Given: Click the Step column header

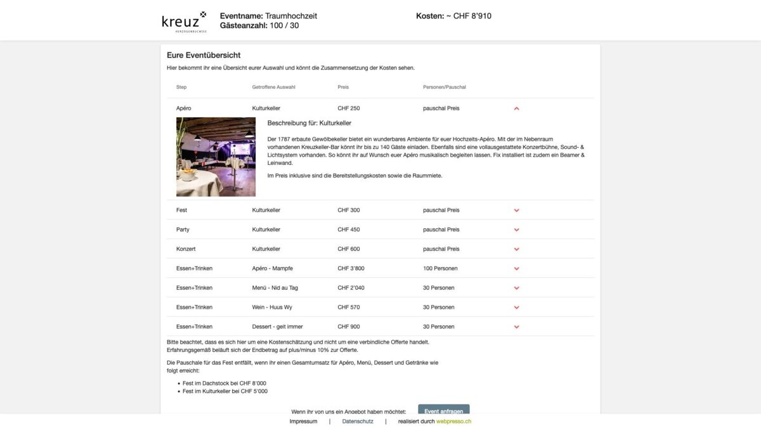Looking at the screenshot, I should (181, 87).
